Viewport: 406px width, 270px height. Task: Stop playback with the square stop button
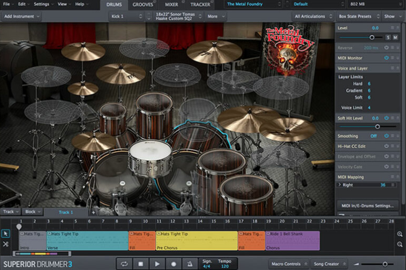[x=140, y=264]
